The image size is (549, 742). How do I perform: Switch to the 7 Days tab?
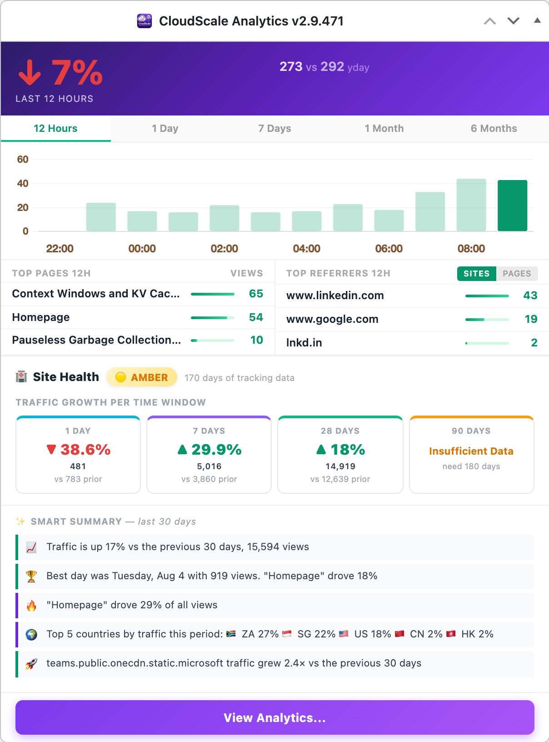(274, 129)
